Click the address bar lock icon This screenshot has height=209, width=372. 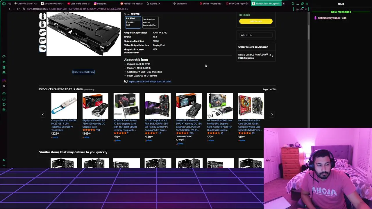(24, 9)
